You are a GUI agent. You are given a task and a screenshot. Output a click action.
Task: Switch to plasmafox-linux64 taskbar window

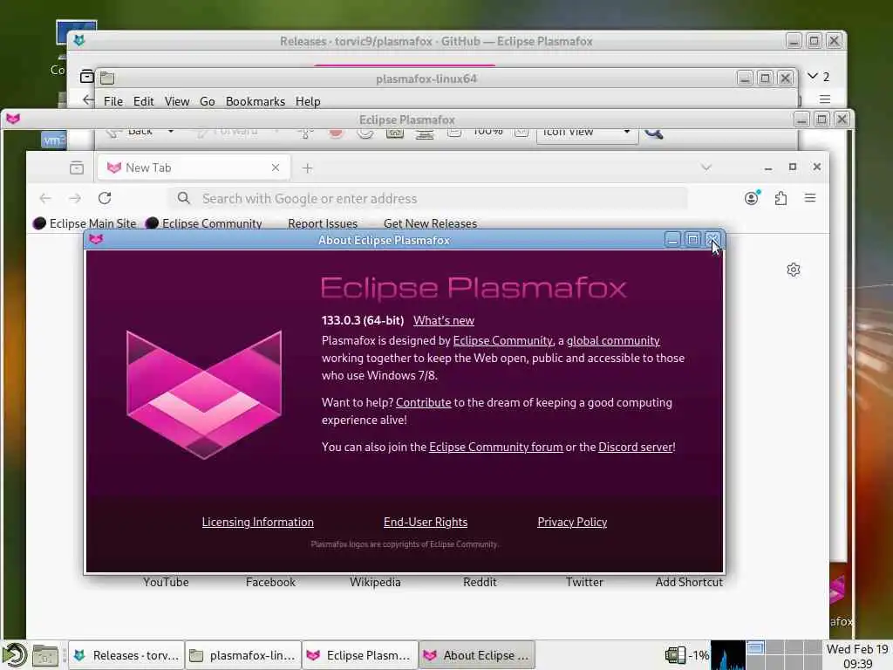click(x=242, y=655)
